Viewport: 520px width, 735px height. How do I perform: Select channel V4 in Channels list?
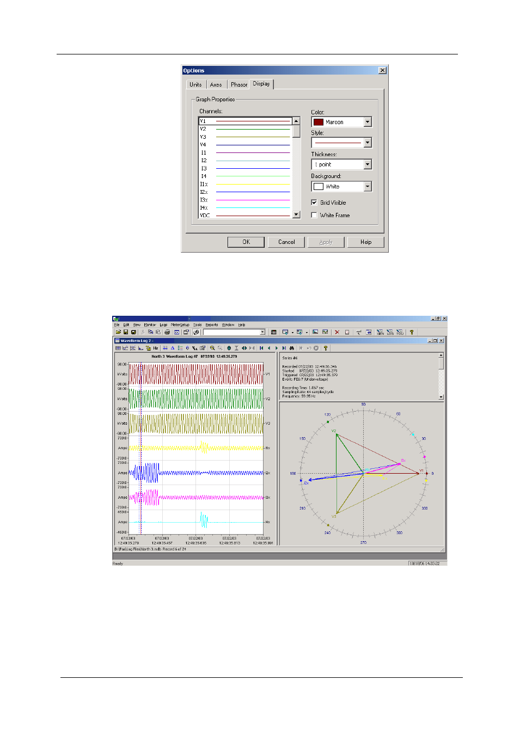(245, 145)
